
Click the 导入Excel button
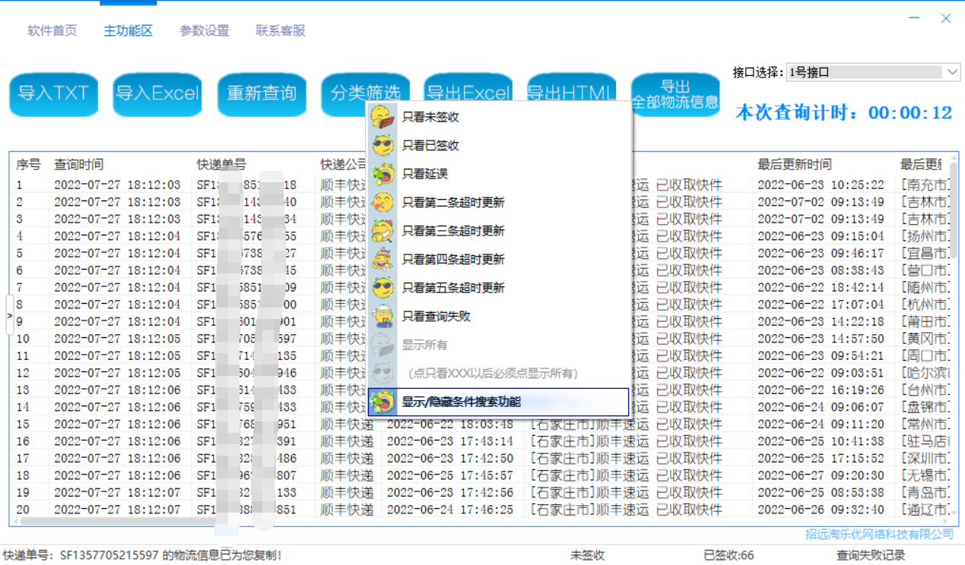(157, 94)
